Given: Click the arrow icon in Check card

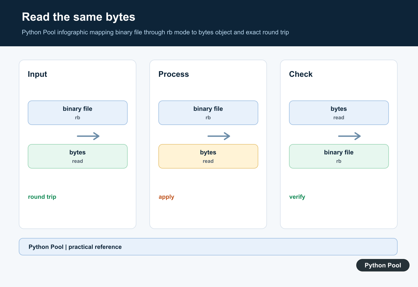Looking at the screenshot, I should [349, 136].
